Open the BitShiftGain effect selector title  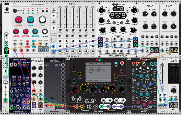point(55,61)
